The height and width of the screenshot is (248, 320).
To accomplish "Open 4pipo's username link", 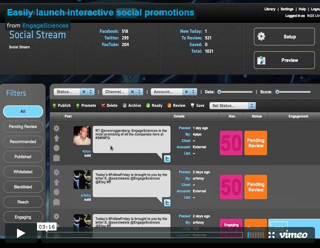I will (x=86, y=151).
